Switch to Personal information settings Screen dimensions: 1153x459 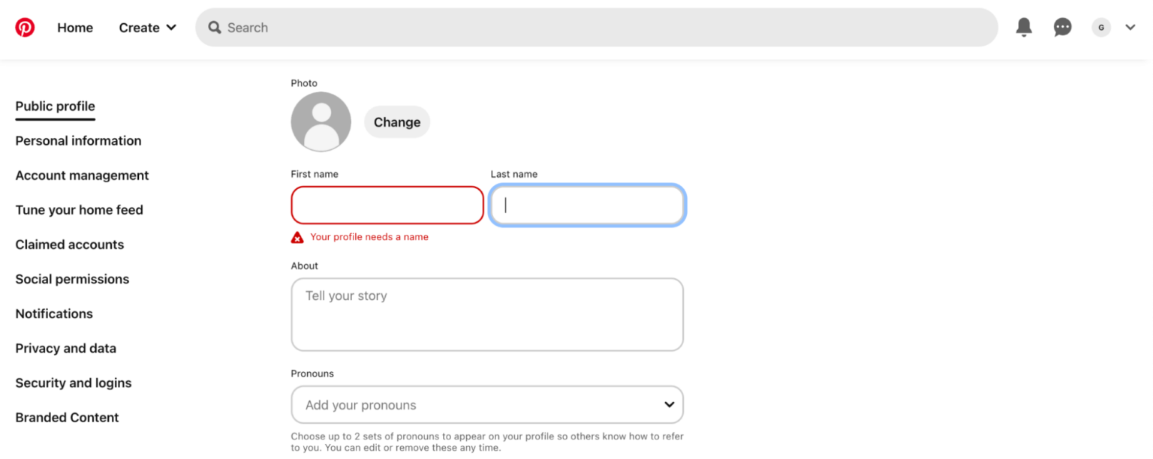tap(78, 140)
